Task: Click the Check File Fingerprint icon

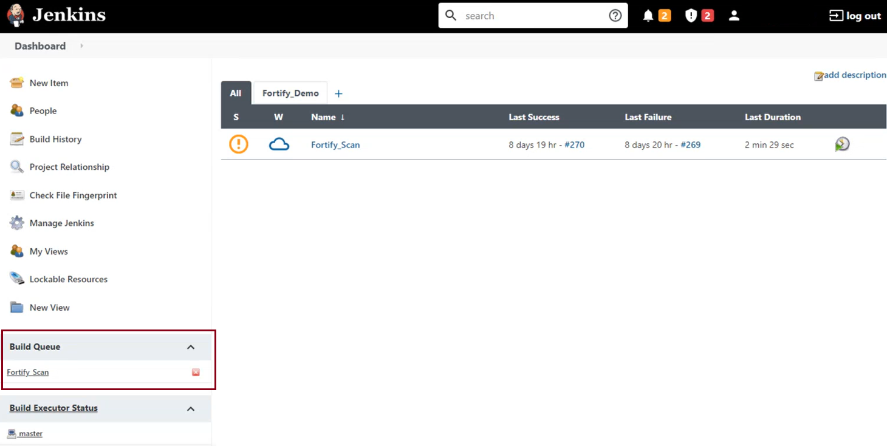Action: tap(17, 195)
